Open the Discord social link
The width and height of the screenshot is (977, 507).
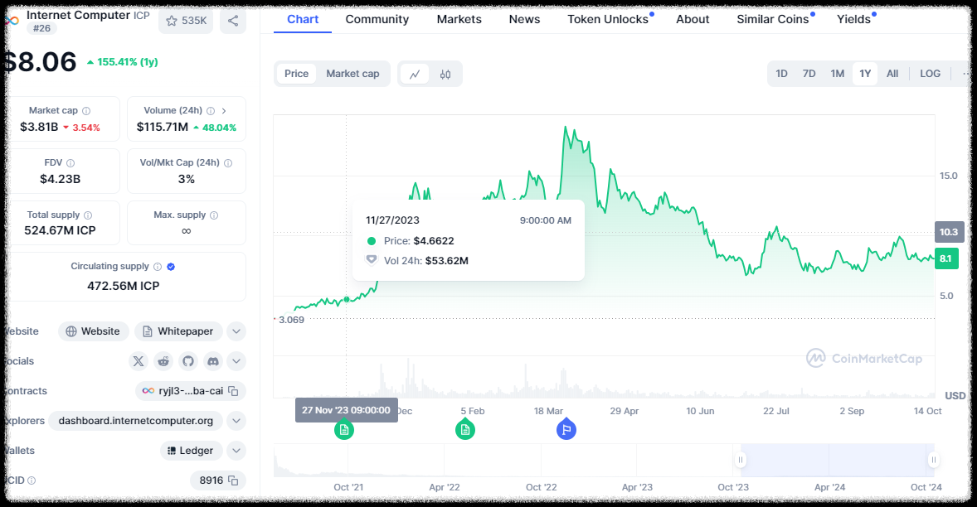click(213, 361)
